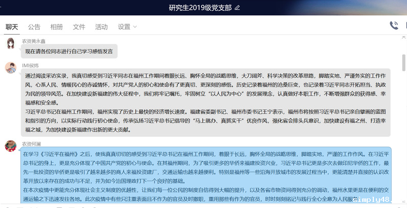Screen dimensions: 407x208
Task: Open 农资黄永鑫's avatar profile
Action: pos(11,44)
